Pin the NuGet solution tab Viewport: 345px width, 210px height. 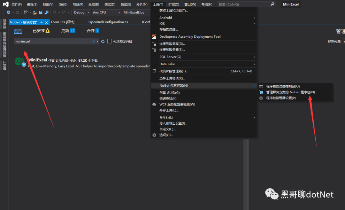tap(41, 22)
